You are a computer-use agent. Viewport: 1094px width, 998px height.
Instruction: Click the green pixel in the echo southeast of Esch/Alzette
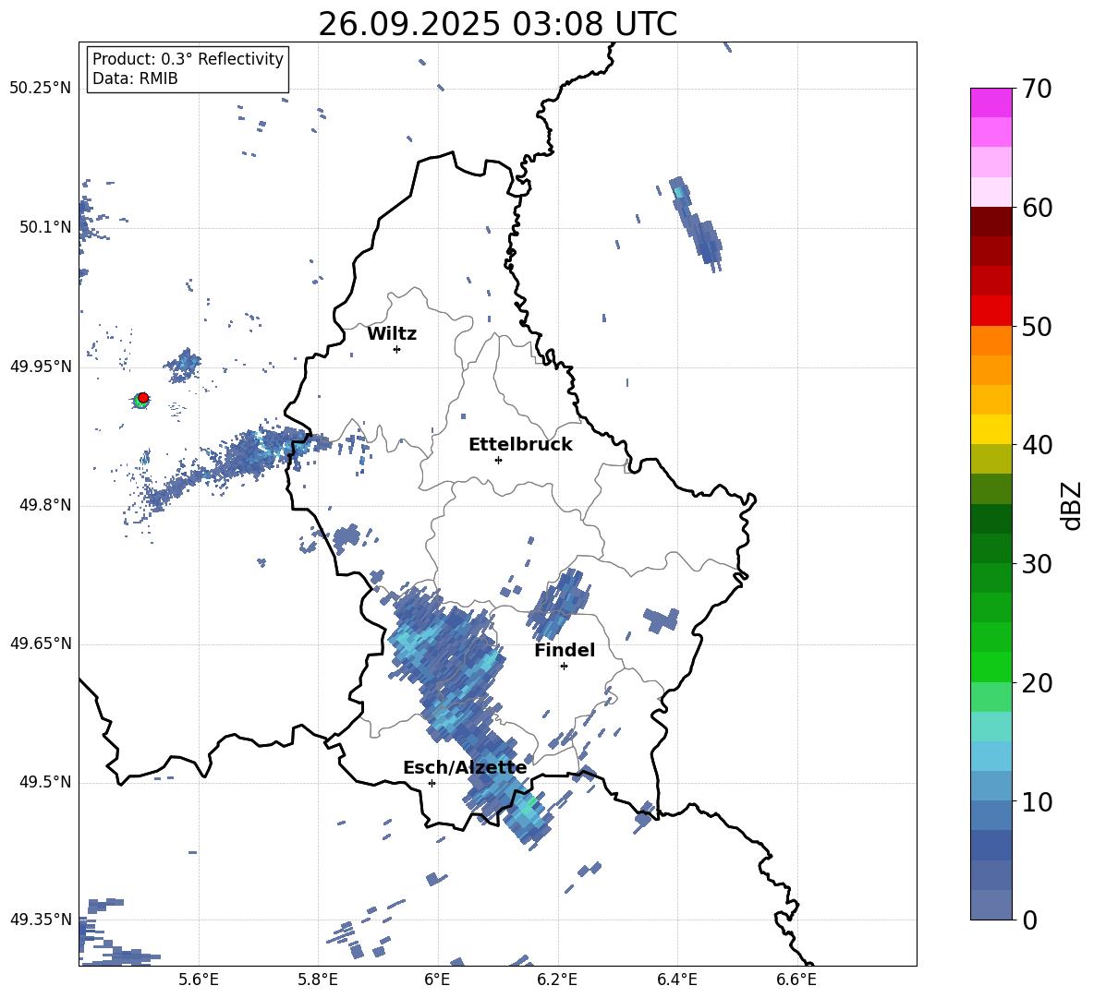point(530,803)
